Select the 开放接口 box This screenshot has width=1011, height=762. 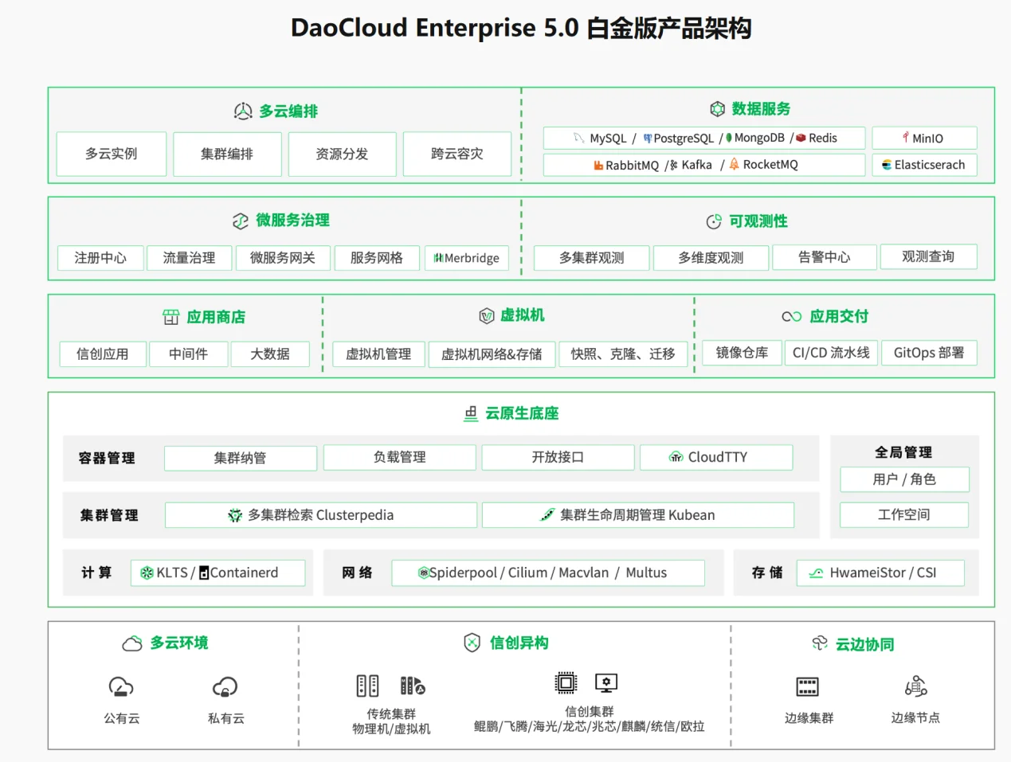pos(558,457)
